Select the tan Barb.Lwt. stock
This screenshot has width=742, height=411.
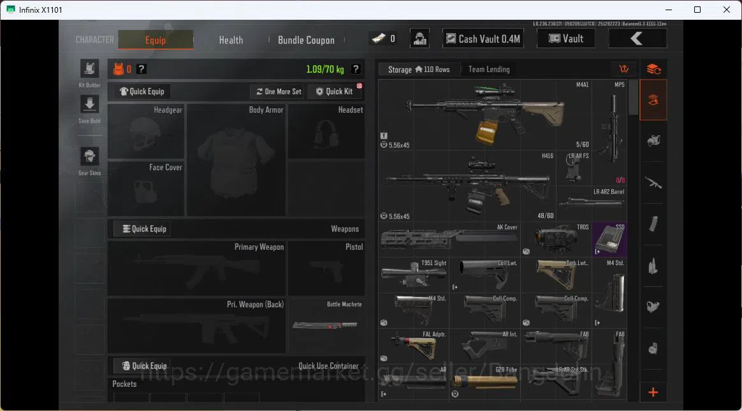pos(556,275)
